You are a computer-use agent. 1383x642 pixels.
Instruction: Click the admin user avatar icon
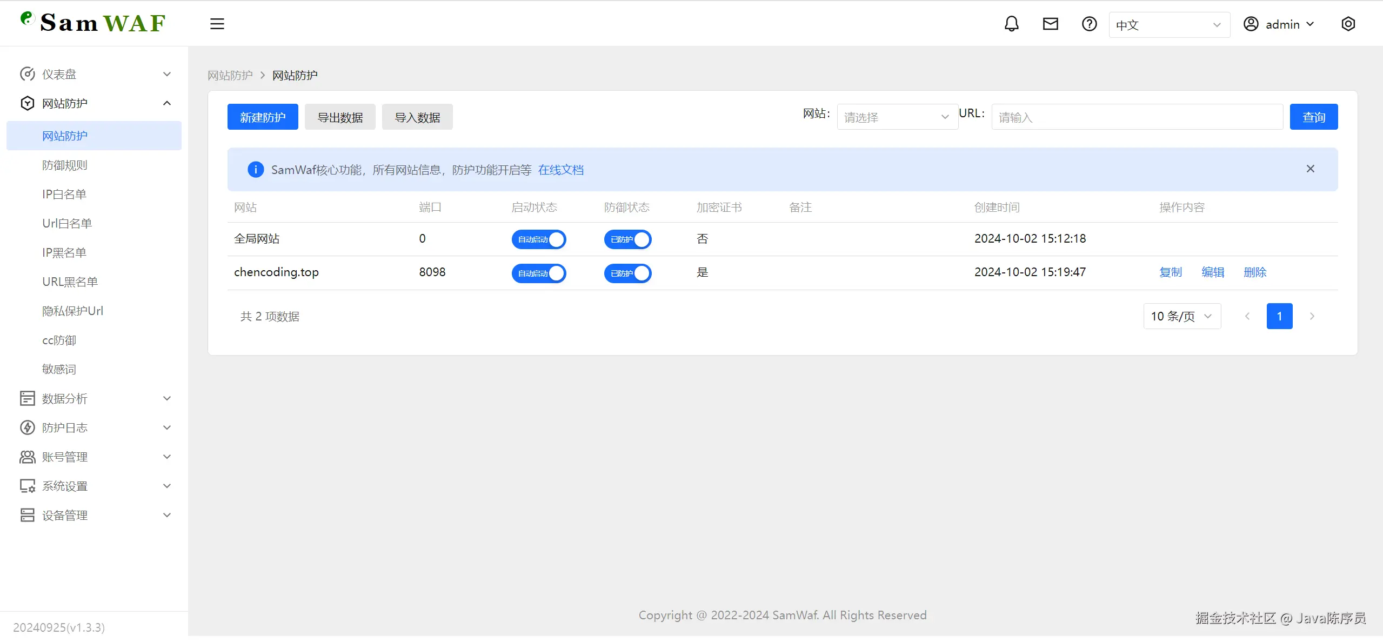(1251, 24)
